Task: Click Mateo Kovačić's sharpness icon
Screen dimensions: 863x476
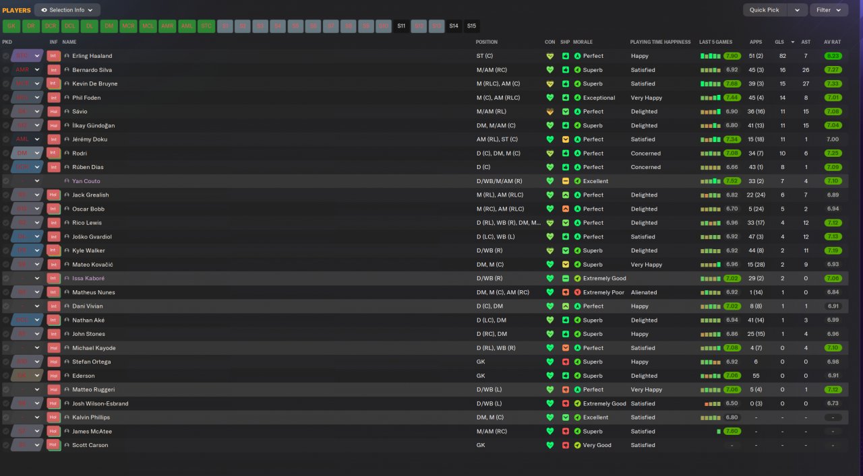Action: 566,265
